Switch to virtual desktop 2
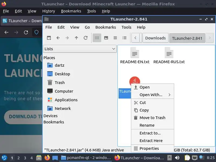 point(18,158)
